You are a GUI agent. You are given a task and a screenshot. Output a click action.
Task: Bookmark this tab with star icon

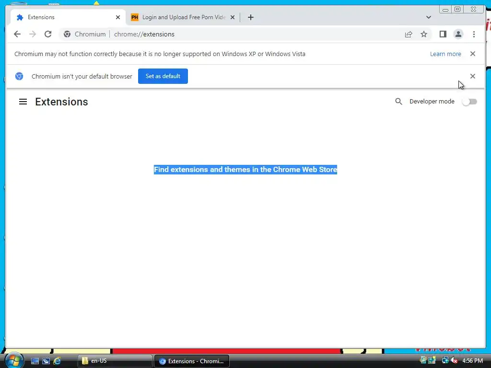point(424,34)
